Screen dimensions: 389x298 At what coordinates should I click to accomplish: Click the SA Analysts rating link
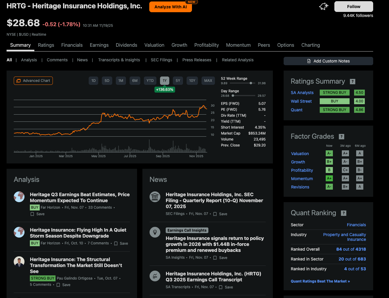coord(302,93)
